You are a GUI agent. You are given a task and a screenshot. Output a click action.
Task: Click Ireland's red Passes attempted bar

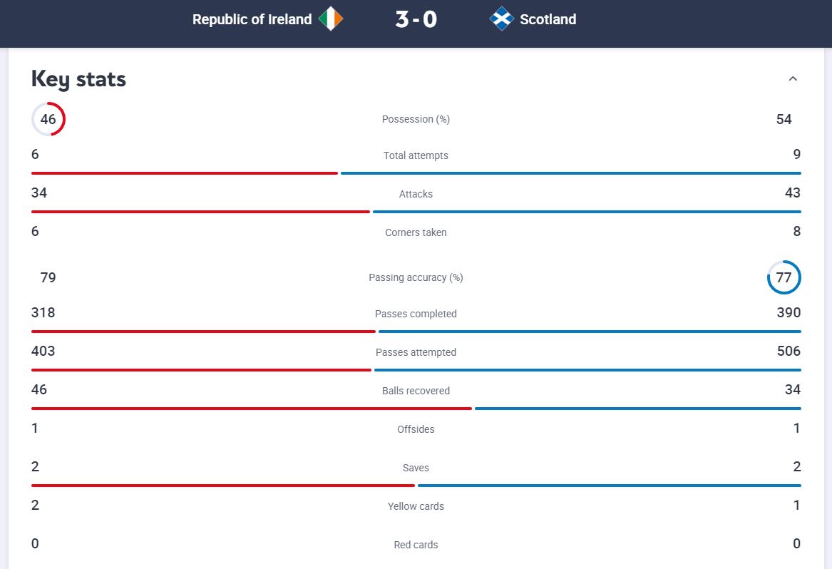click(201, 370)
